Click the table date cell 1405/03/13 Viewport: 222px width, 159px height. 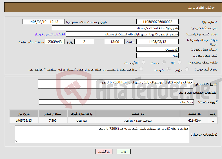pyautogui.click(x=24, y=121)
